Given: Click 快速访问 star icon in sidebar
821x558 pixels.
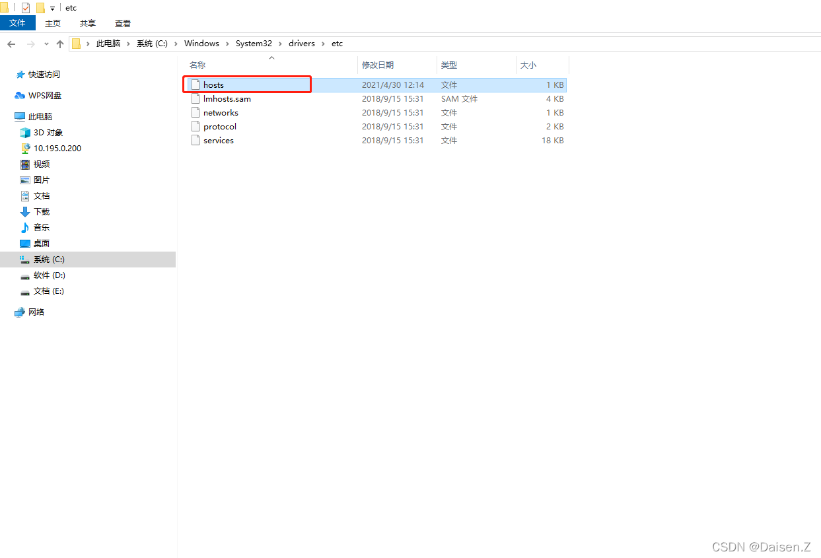Looking at the screenshot, I should point(20,75).
